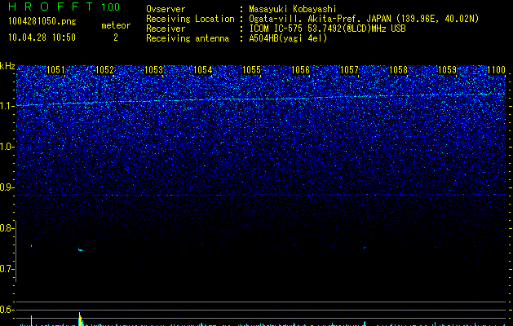Click the kHz axis unit label
This screenshot has height=326, width=513.
(7, 66)
